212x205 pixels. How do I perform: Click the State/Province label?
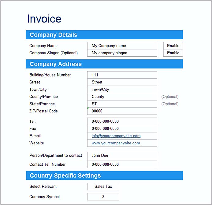42,104
